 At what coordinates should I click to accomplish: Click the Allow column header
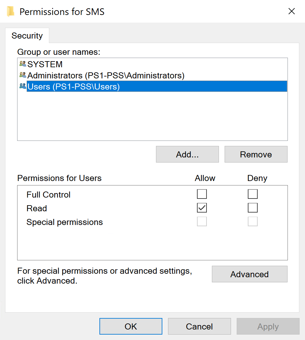click(205, 178)
